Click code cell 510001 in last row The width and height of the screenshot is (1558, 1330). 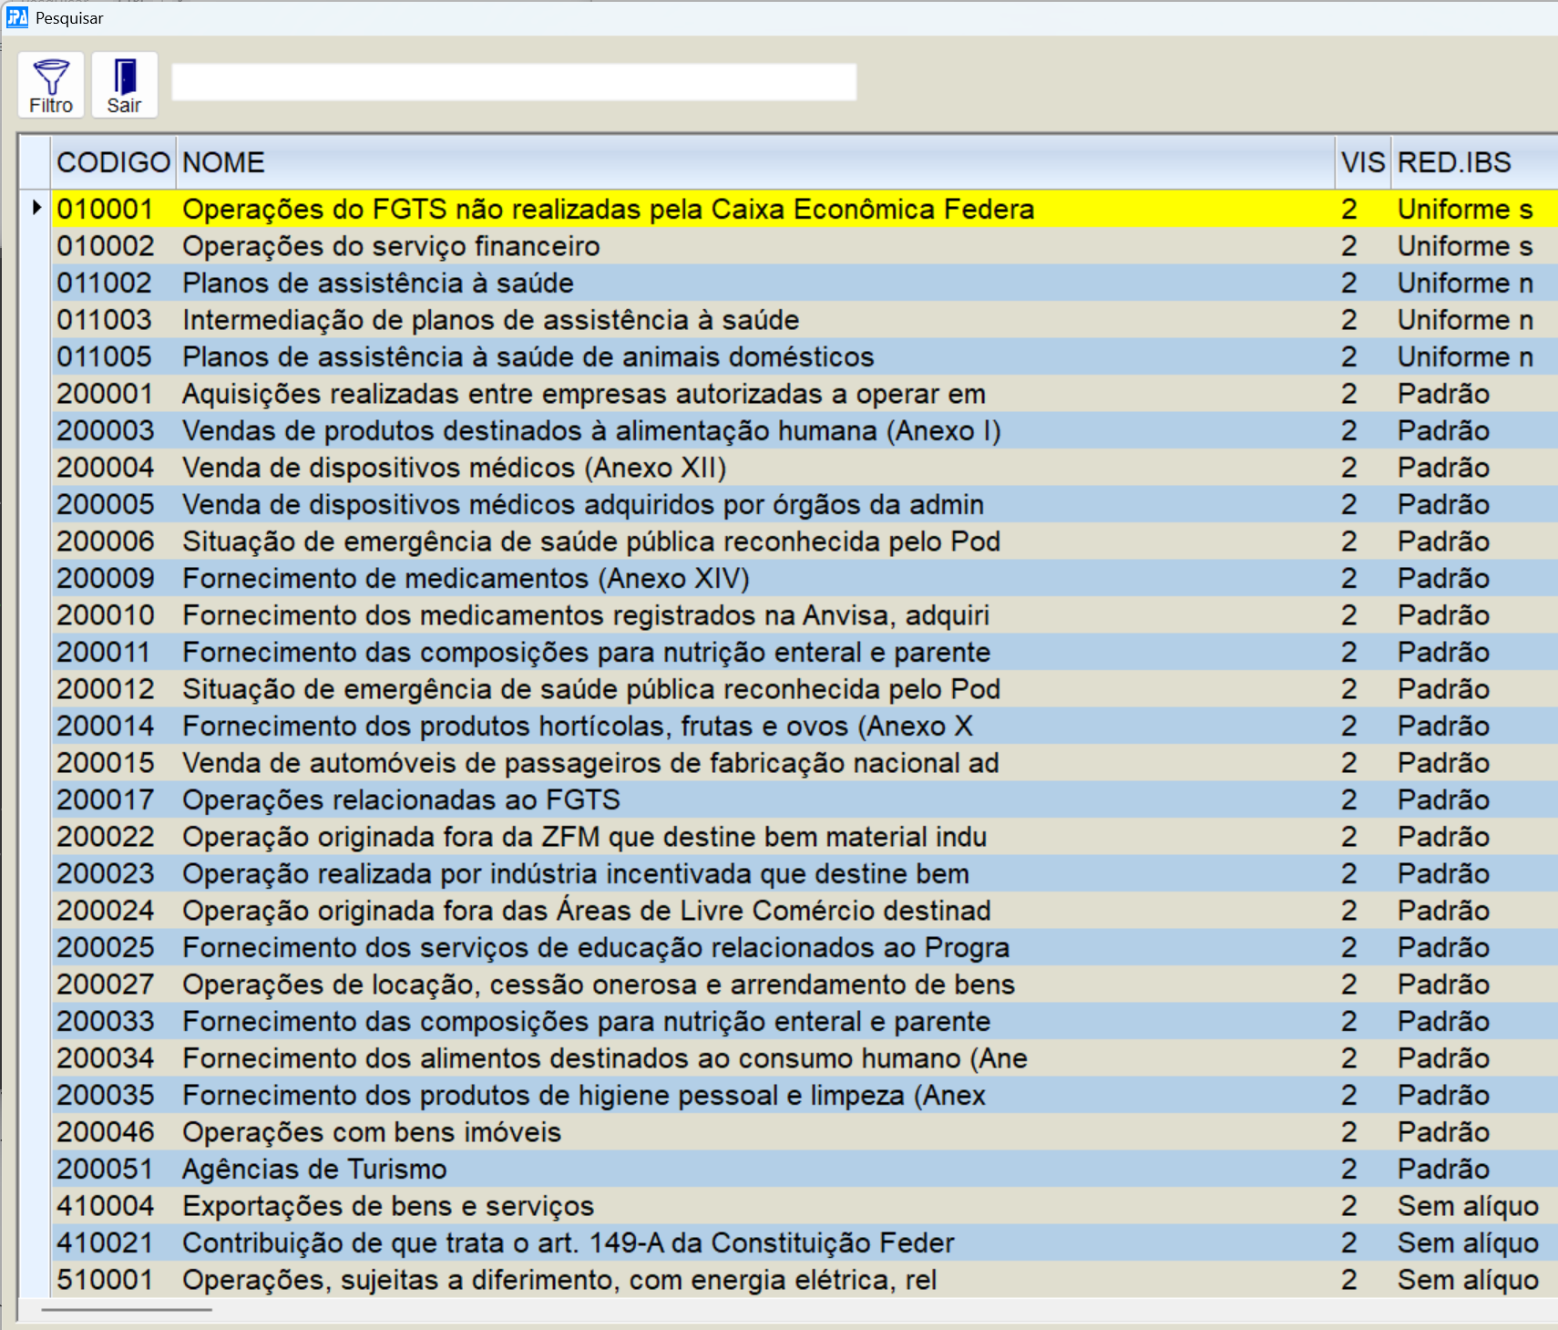[x=105, y=1280]
